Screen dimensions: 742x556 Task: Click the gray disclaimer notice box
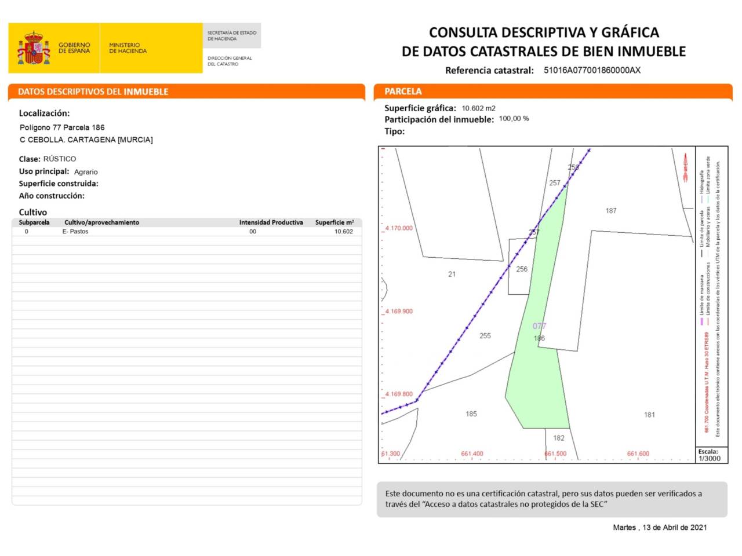point(552,499)
